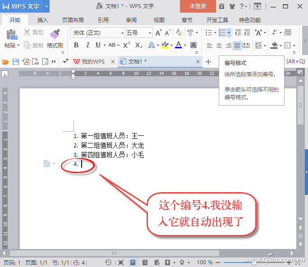Image resolution: width=308 pixels, height=267 pixels.
Task: Switch to outline view in status bar
Action: point(145,262)
